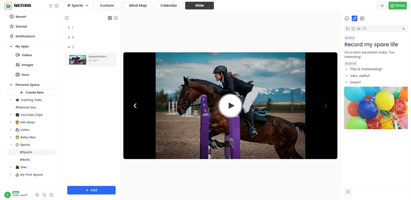Expand slide group 1
The height and width of the screenshot is (200, 411).
click(69, 28)
